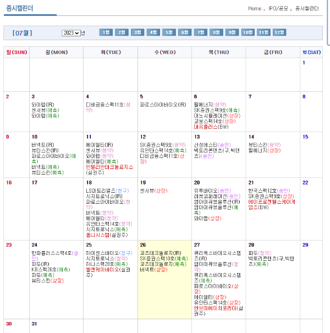Screen dimensions: 330x333
Task: Open SK증권스팩9호(청약) on July 12
Action: [x=163, y=145]
